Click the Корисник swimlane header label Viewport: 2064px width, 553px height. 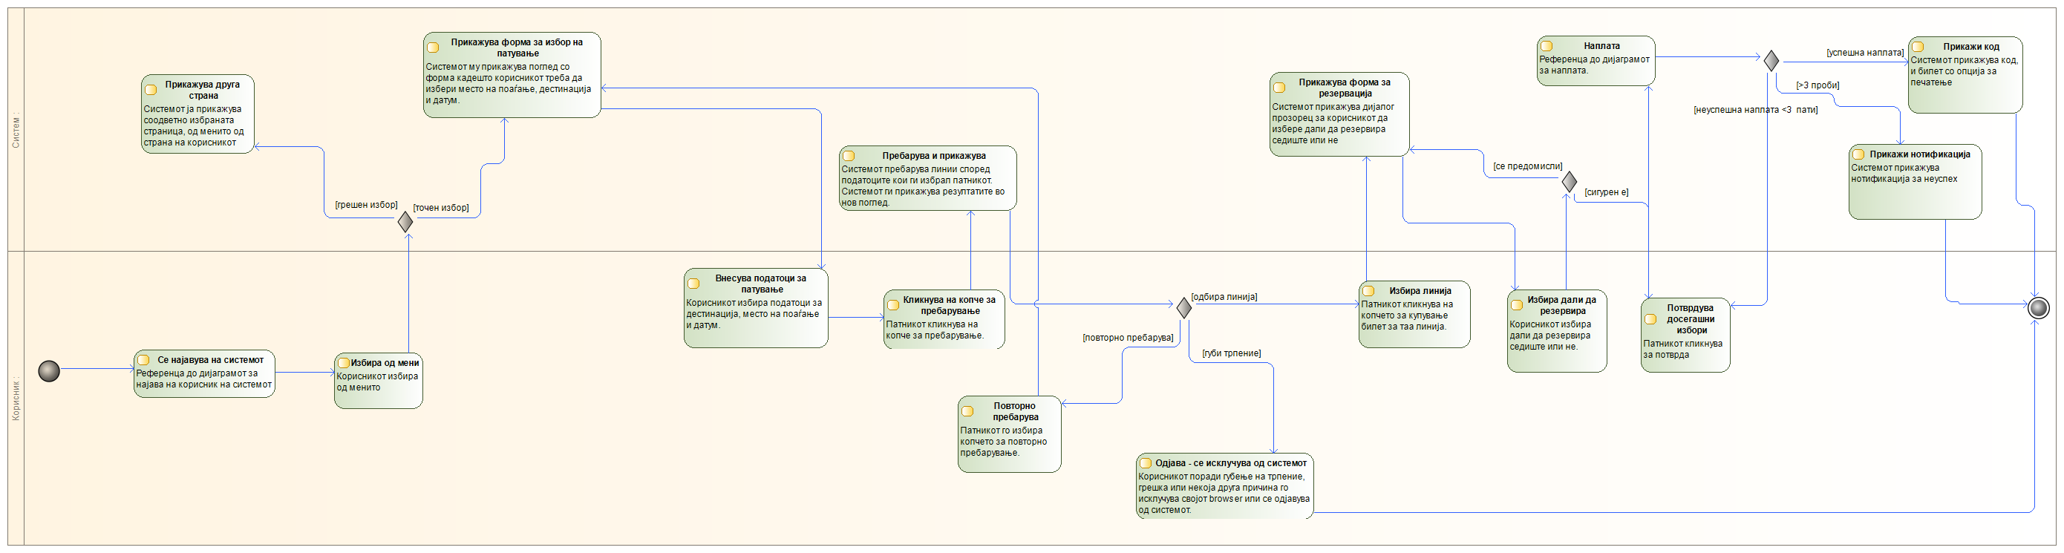[x=16, y=399]
